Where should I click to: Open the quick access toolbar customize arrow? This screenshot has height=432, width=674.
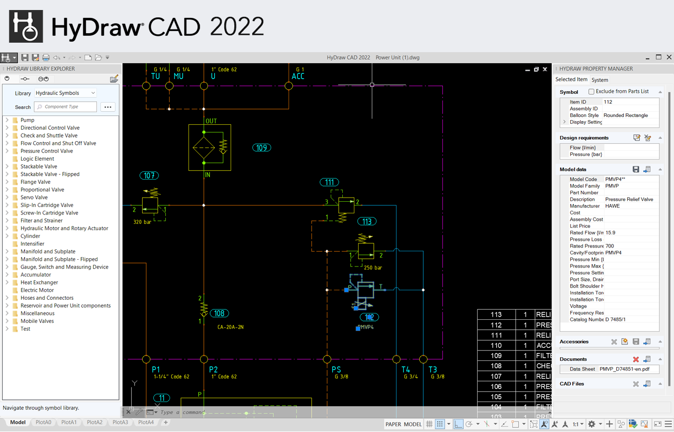coord(107,57)
